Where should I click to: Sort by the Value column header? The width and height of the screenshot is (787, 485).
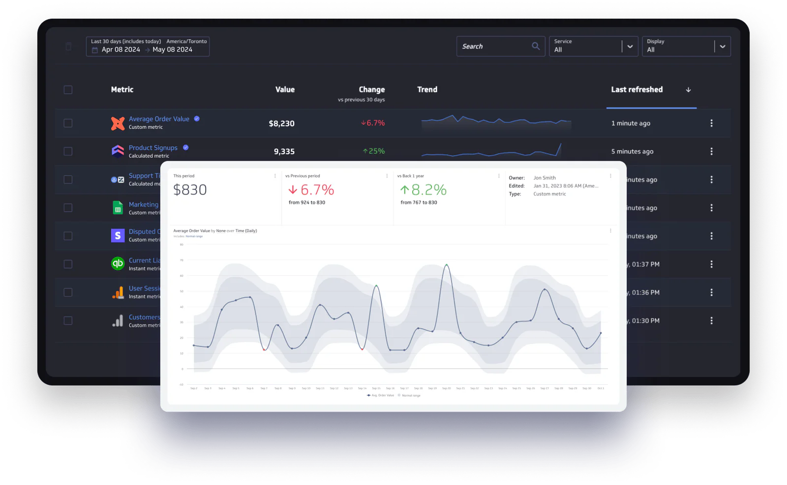[285, 89]
